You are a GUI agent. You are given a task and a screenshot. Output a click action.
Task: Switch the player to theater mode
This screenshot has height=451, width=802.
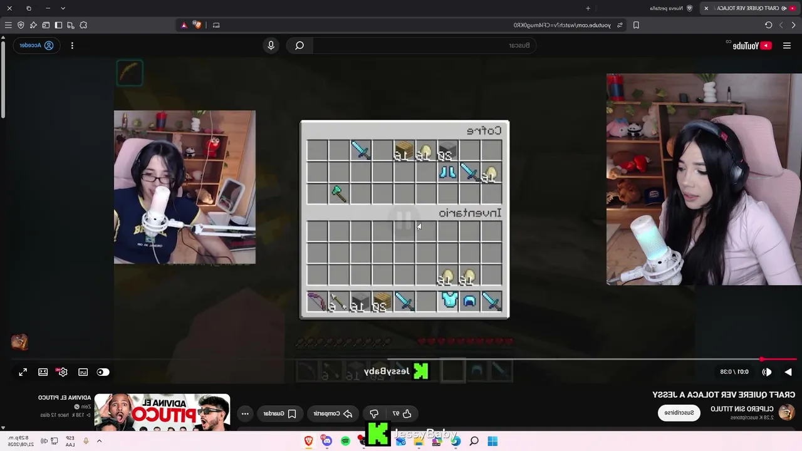(43, 372)
